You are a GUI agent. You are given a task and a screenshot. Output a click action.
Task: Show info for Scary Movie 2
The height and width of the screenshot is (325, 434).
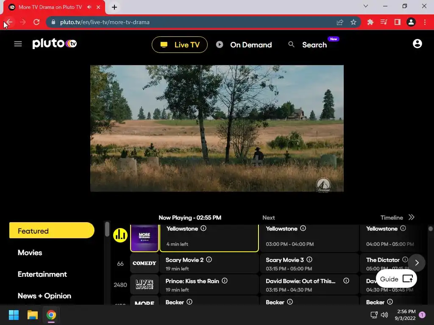pyautogui.click(x=209, y=259)
